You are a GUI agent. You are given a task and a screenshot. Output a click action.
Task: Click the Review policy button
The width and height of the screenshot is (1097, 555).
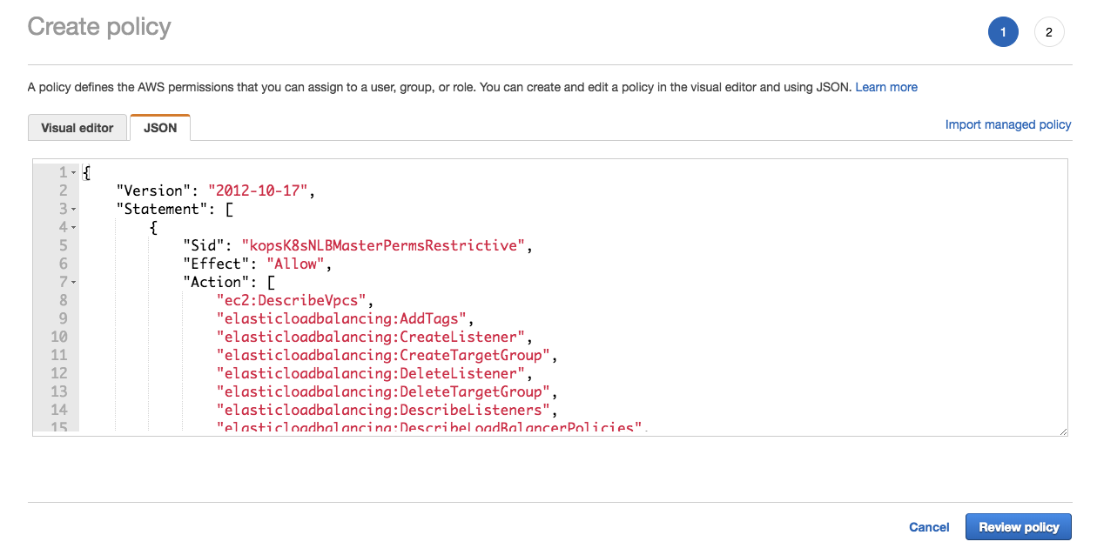(x=1018, y=526)
